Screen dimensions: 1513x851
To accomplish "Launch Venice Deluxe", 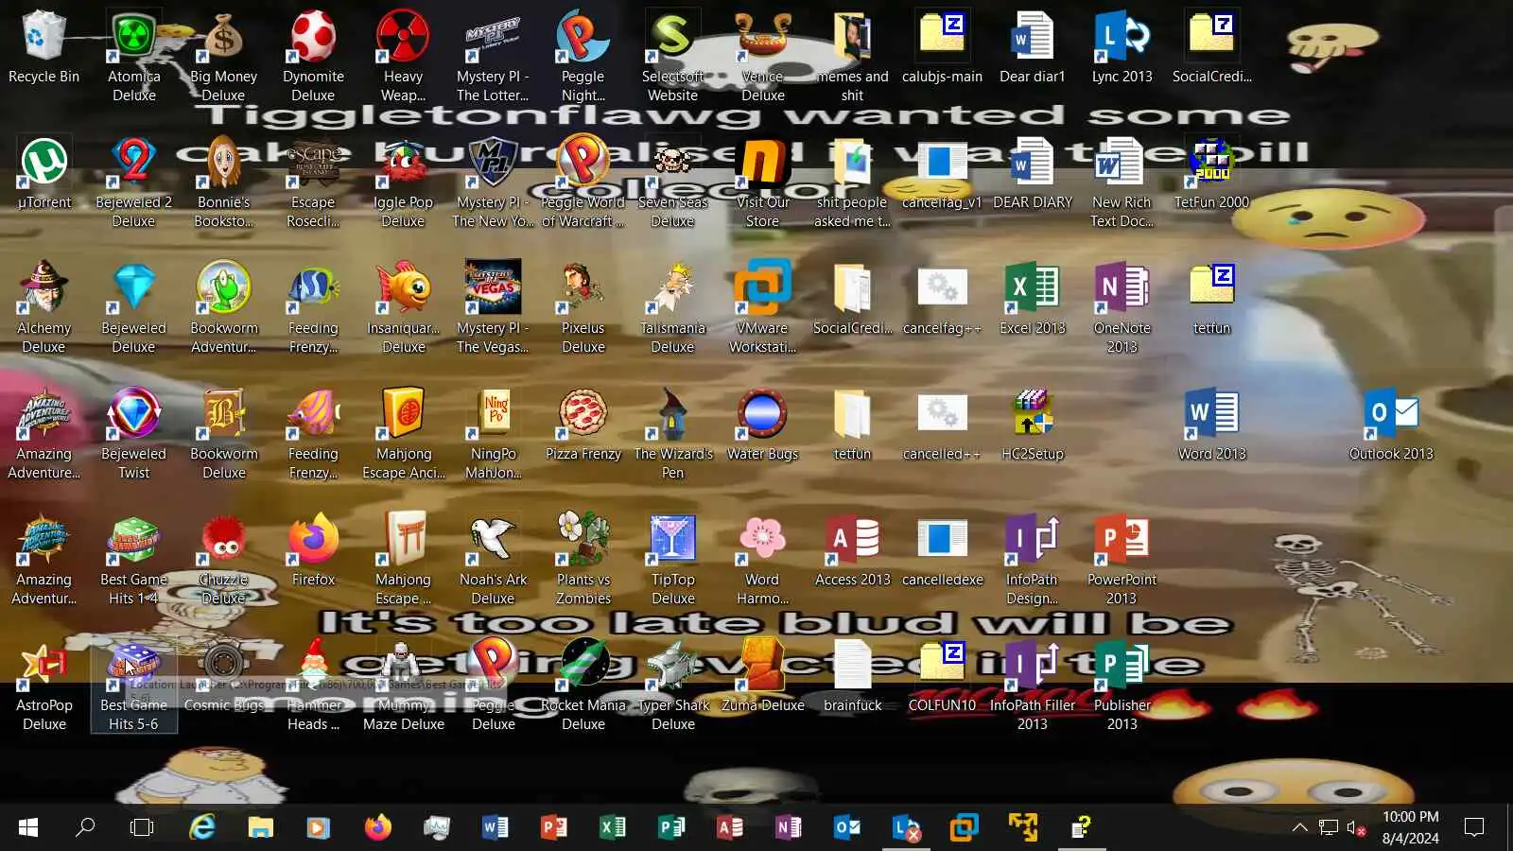I will point(762,56).
